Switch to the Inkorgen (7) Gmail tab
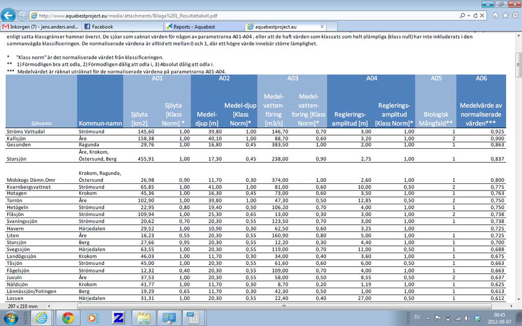This screenshot has width=522, height=326. coord(41,26)
